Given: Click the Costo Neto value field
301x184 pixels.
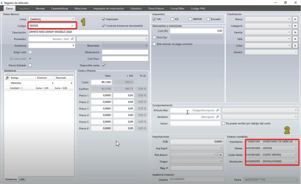Looking at the screenshot, I should click(x=101, y=82).
